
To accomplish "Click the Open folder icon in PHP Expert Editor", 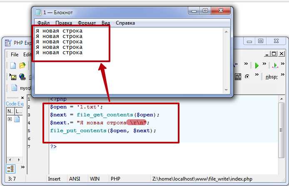I will [22, 65].
